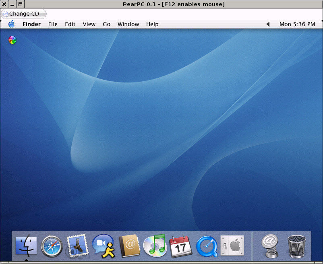Expand the Edit menu
This screenshot has width=323, height=264.
pyautogui.click(x=70, y=24)
